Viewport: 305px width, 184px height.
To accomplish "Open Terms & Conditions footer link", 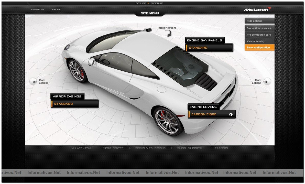I will click(x=150, y=148).
